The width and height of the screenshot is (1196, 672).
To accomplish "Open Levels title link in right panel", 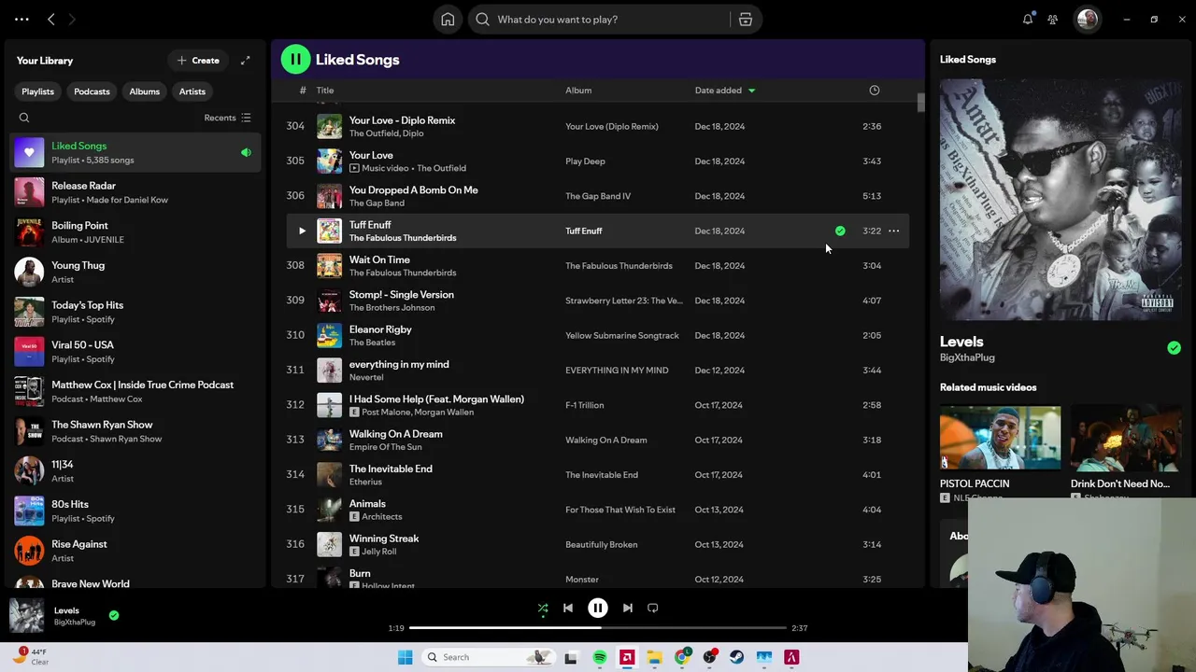I will pos(961,342).
